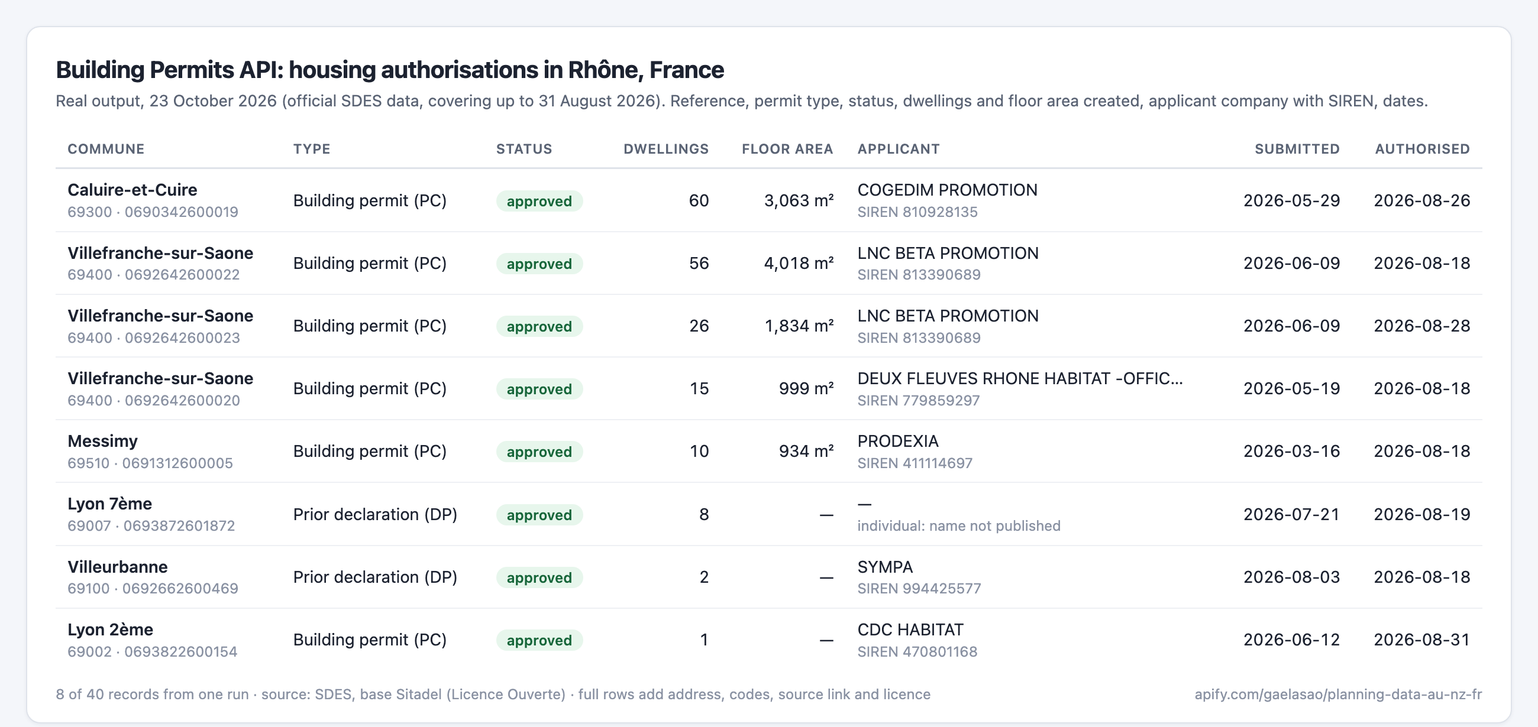Click submitted date 2026-05-19
Screen dimensions: 1538x727
click(1292, 388)
